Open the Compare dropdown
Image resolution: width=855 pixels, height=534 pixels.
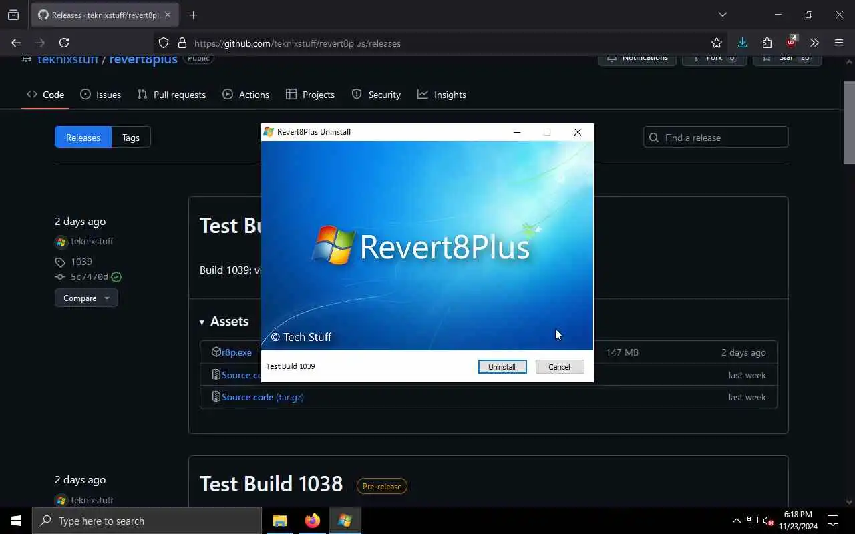[x=86, y=298]
